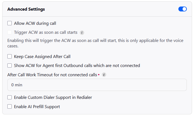
Task: Click the 'Allow ACW during call' label text
Action: click(35, 23)
